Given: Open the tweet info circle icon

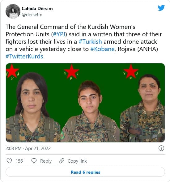Looking at the screenshot, I should click(x=161, y=148).
